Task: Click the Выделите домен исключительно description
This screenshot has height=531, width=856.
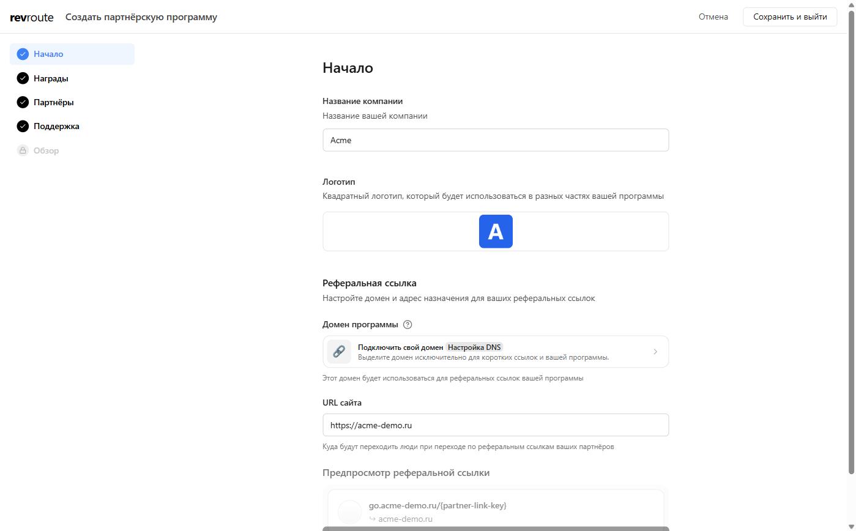Action: click(x=483, y=357)
